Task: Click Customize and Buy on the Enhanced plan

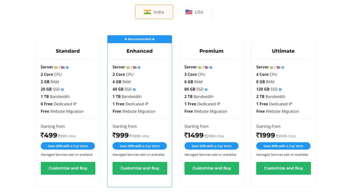Action: click(x=139, y=168)
